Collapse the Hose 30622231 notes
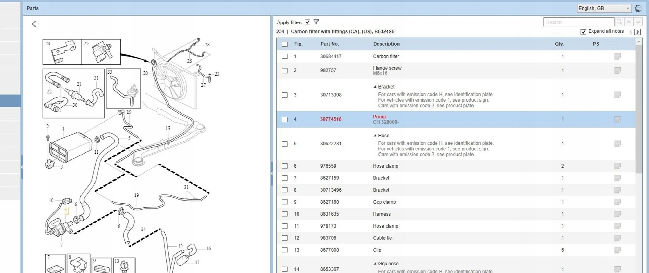 (375, 136)
